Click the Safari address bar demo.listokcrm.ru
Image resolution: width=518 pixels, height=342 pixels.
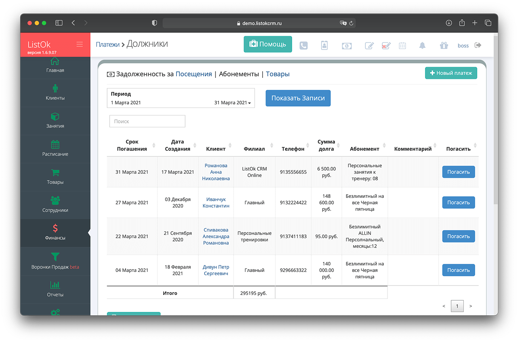coord(259,23)
